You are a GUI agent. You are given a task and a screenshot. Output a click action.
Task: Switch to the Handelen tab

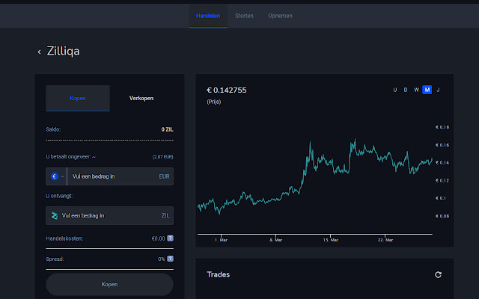208,16
